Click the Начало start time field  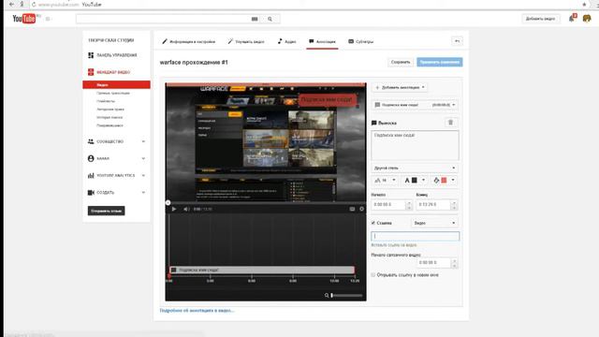click(388, 204)
